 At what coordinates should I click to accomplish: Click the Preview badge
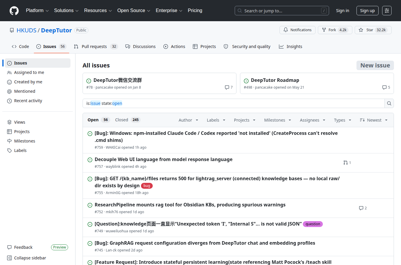[x=60, y=247]
